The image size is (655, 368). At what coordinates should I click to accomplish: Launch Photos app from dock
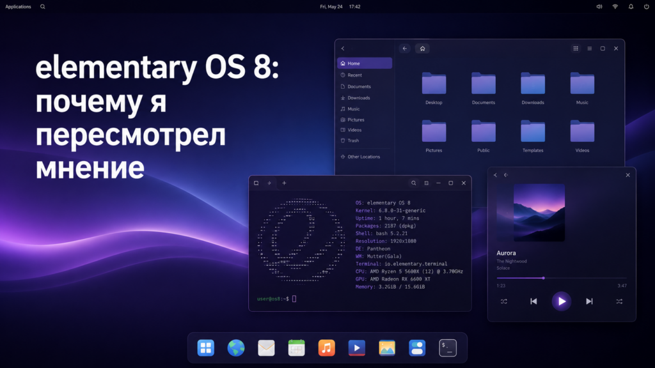point(387,348)
